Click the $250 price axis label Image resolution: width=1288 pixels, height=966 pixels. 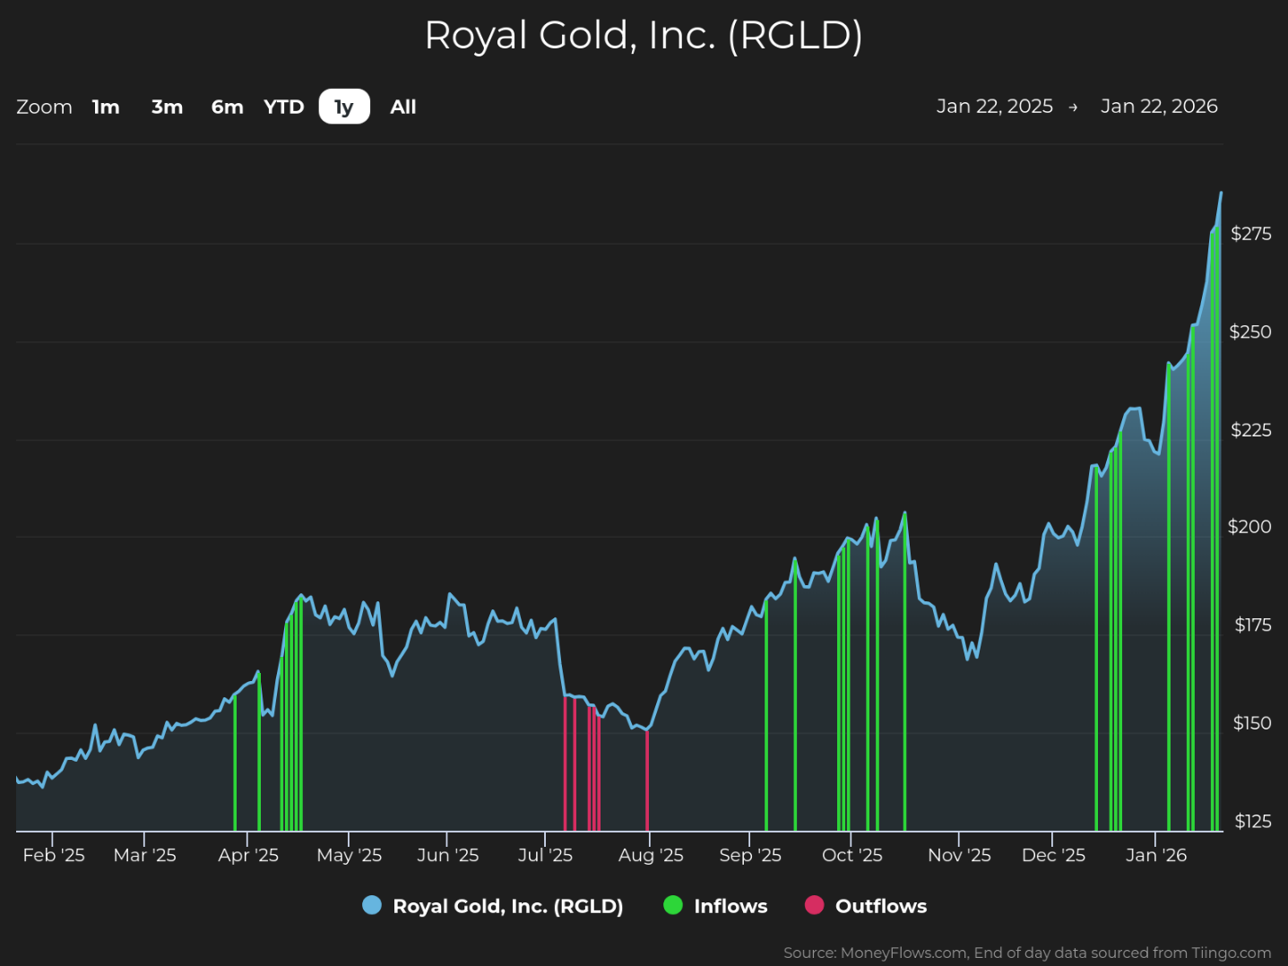[x=1250, y=332]
